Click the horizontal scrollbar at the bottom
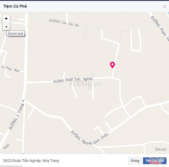169x167 pixels. 11,166
